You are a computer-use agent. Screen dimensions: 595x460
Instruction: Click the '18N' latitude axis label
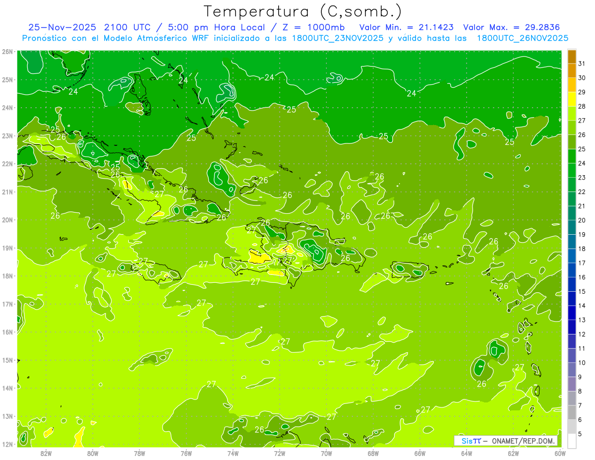click(x=7, y=276)
